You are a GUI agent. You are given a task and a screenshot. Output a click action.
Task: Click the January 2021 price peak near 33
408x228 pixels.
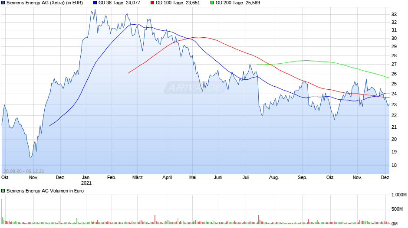click(95, 10)
